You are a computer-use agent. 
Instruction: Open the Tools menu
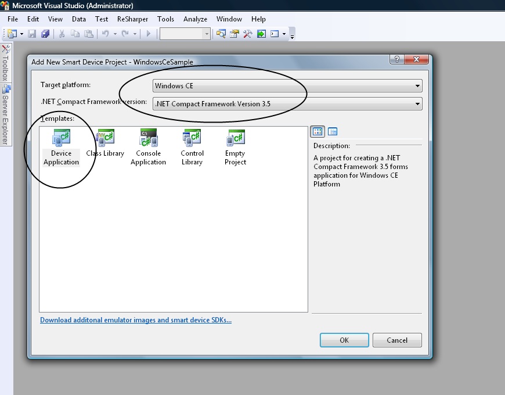pos(165,19)
